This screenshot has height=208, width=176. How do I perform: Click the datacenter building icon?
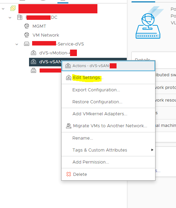tap(20, 17)
